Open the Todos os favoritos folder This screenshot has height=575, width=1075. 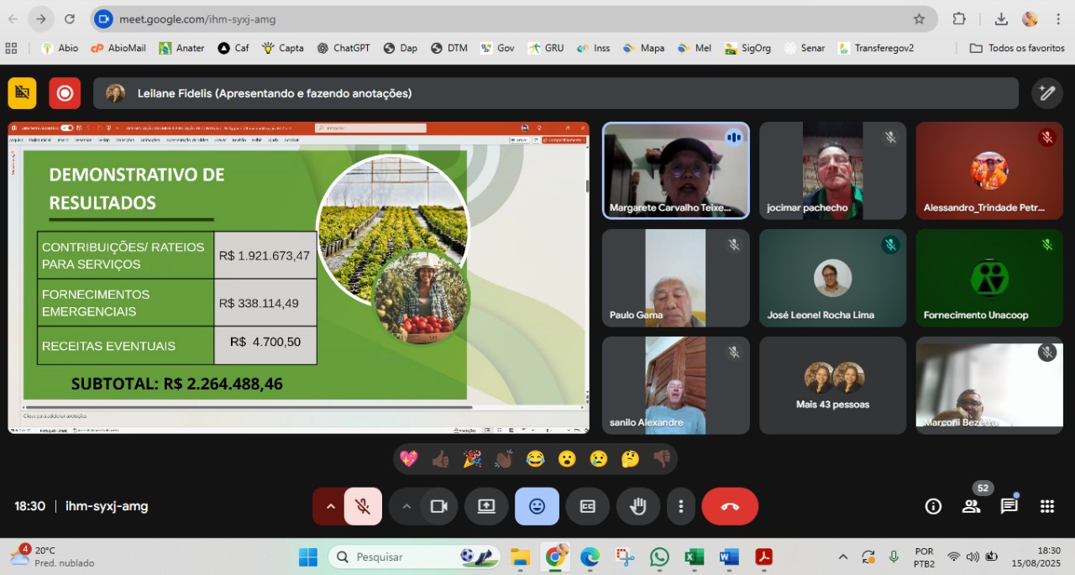[1017, 48]
